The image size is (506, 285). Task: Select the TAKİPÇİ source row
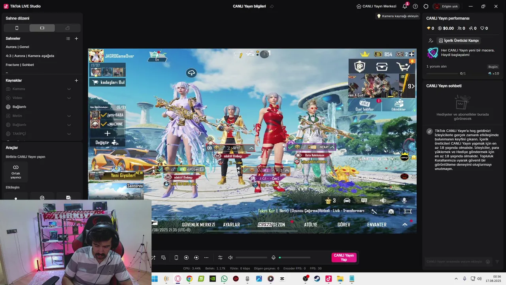(x=42, y=134)
